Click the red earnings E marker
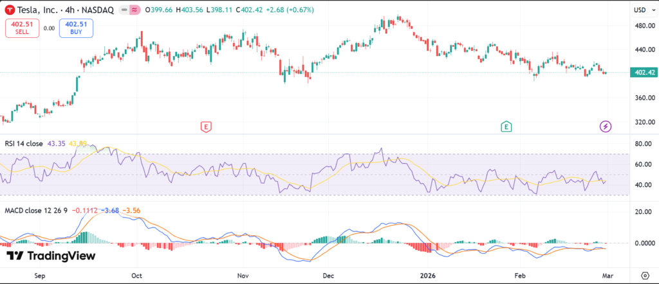 pyautogui.click(x=205, y=127)
